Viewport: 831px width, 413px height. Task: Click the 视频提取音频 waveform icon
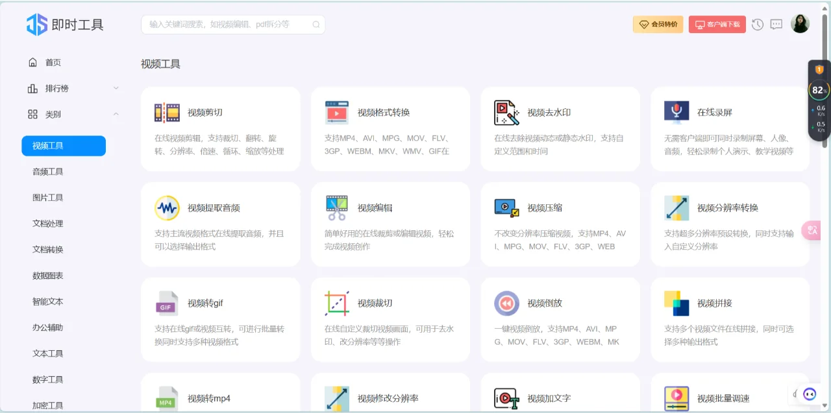[167, 207]
